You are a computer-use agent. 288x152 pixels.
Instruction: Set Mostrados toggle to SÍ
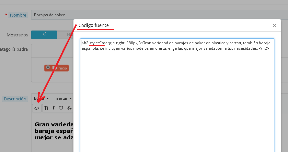44,35
